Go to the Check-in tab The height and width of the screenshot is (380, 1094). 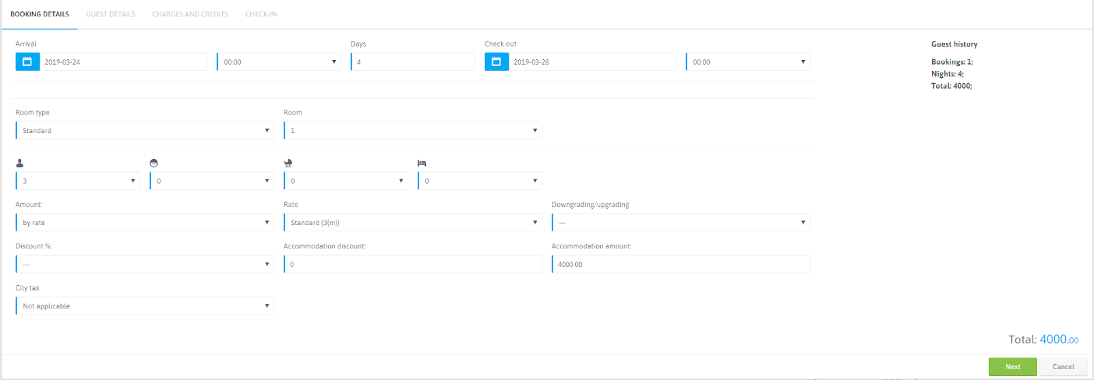click(261, 14)
